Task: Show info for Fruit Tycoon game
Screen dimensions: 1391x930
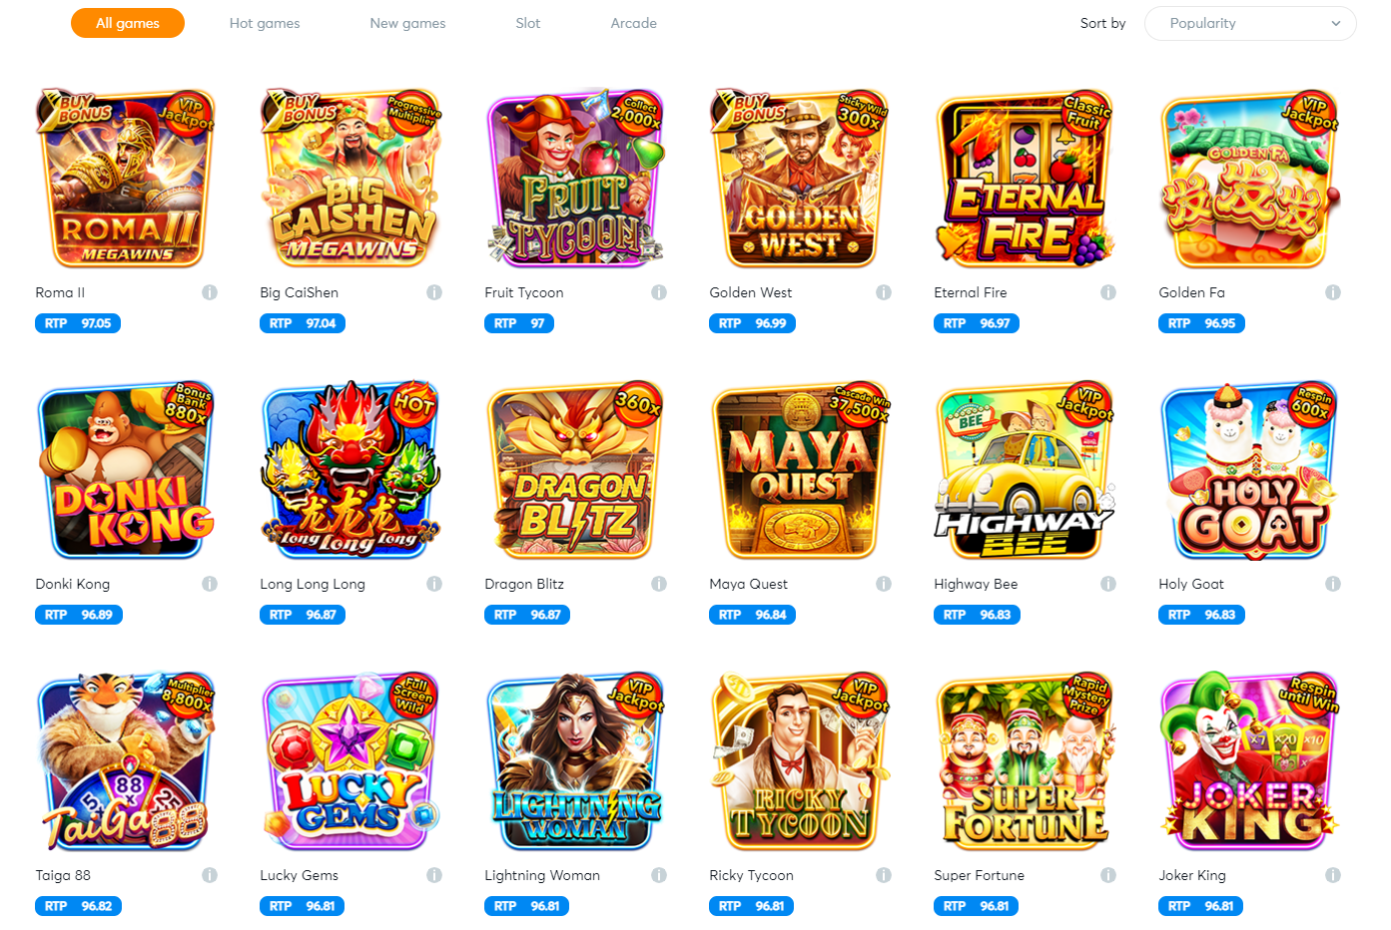Action: tap(659, 292)
